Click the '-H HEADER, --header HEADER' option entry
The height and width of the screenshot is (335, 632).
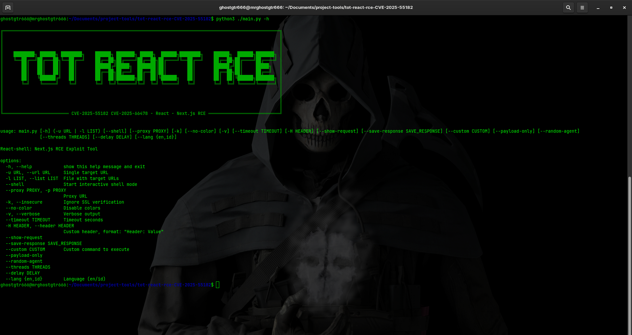point(40,226)
